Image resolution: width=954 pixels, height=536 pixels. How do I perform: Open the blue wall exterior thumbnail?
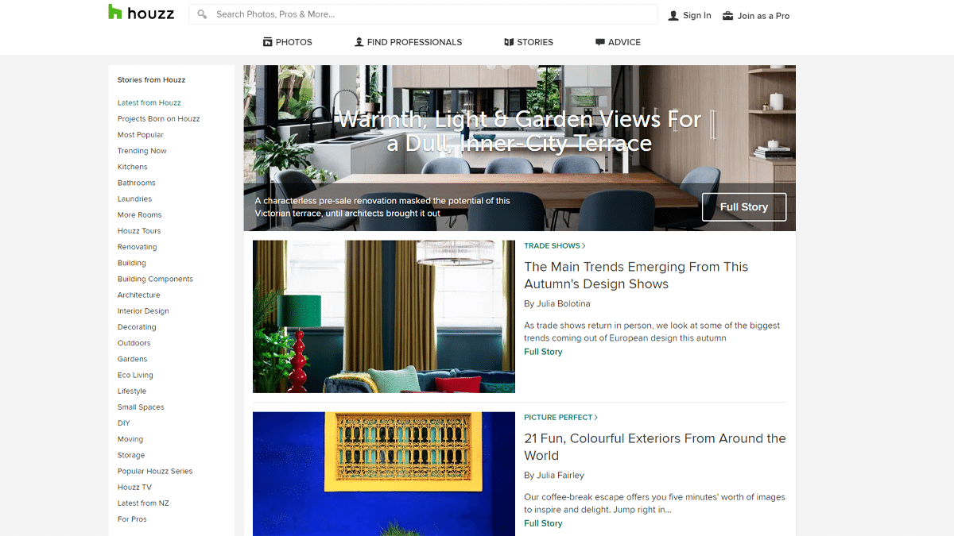pyautogui.click(x=384, y=474)
